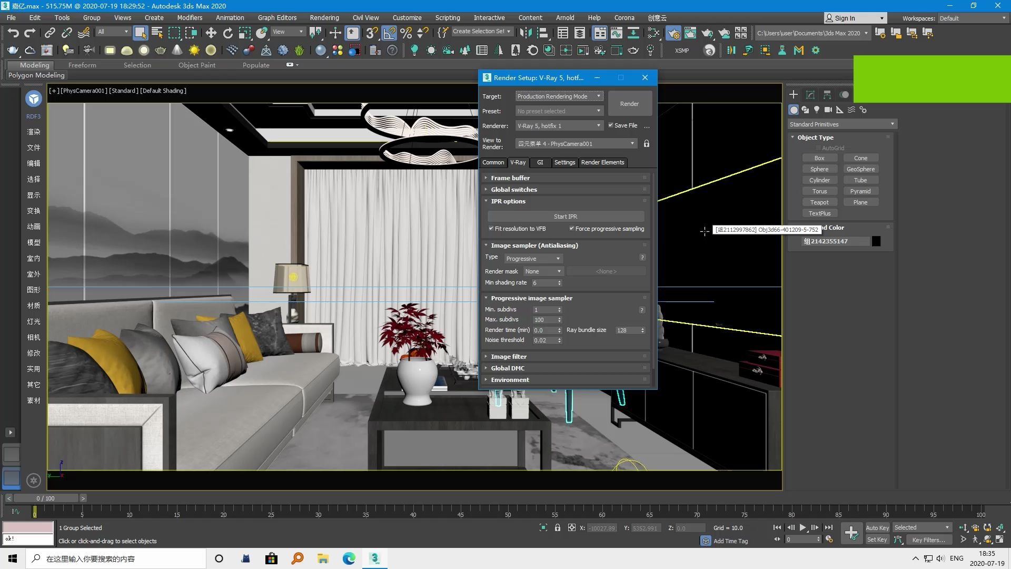This screenshot has width=1011, height=569.
Task: Select the Select and Link tool
Action: pos(50,33)
